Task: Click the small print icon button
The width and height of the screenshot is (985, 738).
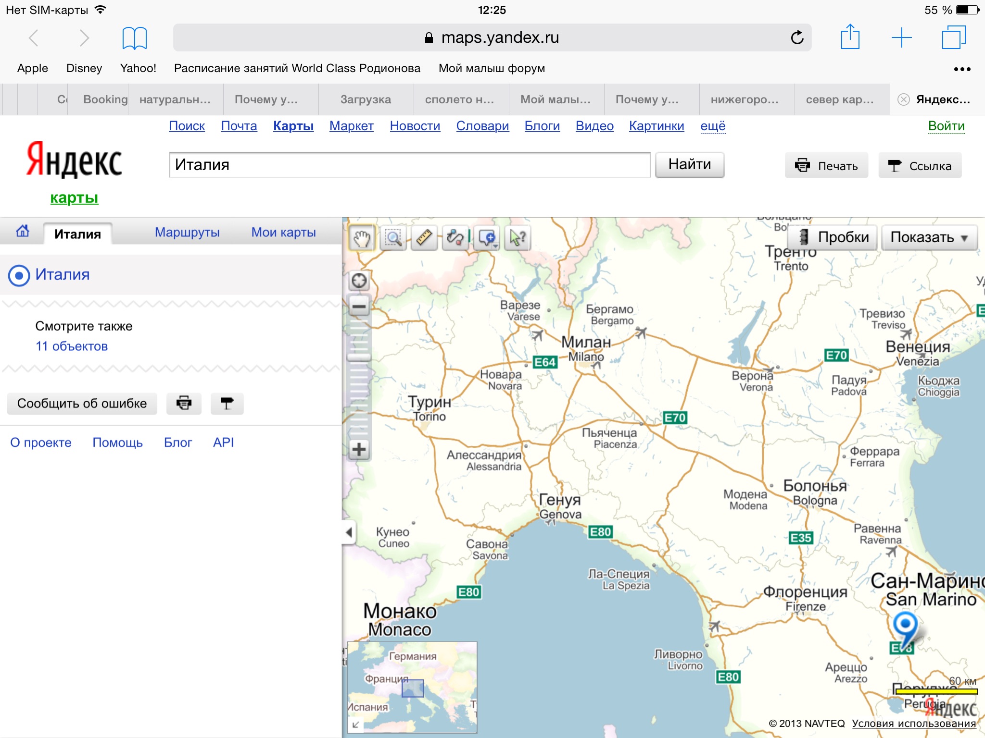Action: point(184,403)
